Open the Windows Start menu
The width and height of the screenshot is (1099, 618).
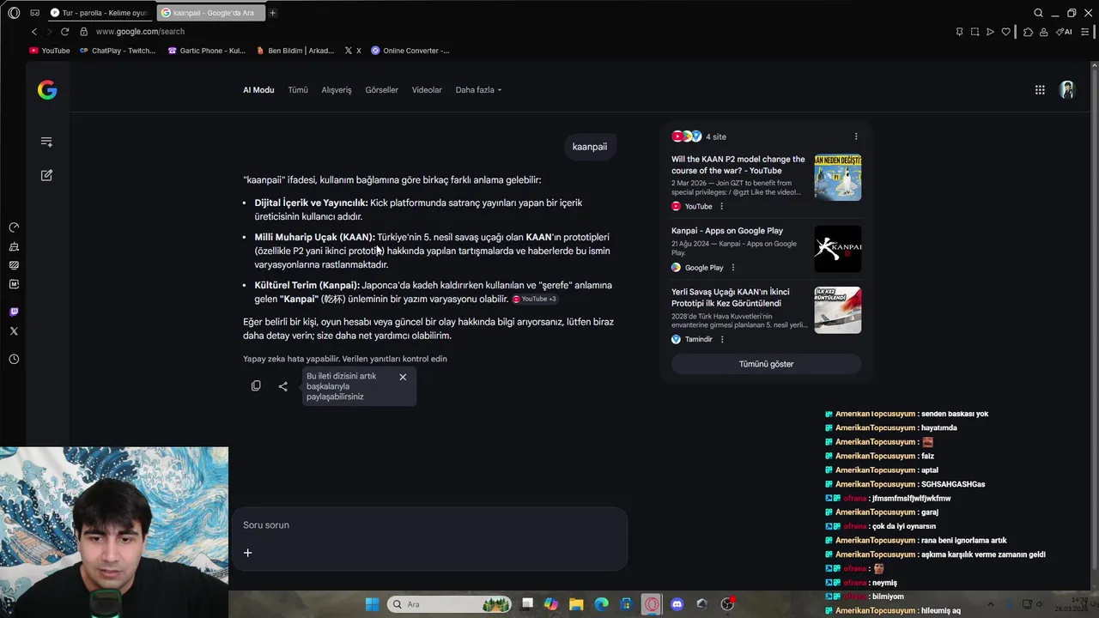[x=372, y=604]
